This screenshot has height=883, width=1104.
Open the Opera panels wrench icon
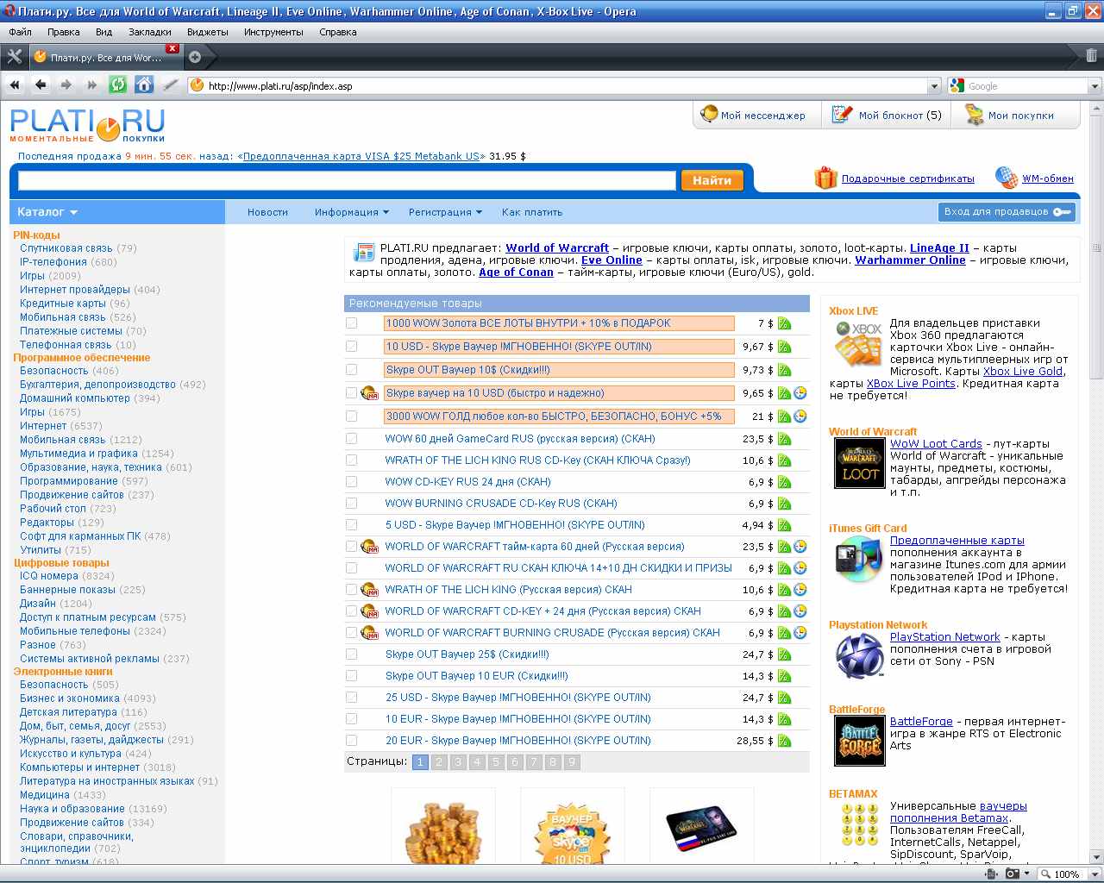(x=14, y=56)
